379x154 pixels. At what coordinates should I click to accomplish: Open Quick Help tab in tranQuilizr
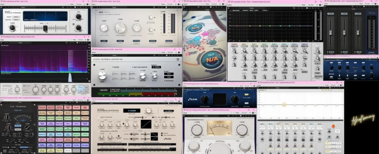point(236,10)
